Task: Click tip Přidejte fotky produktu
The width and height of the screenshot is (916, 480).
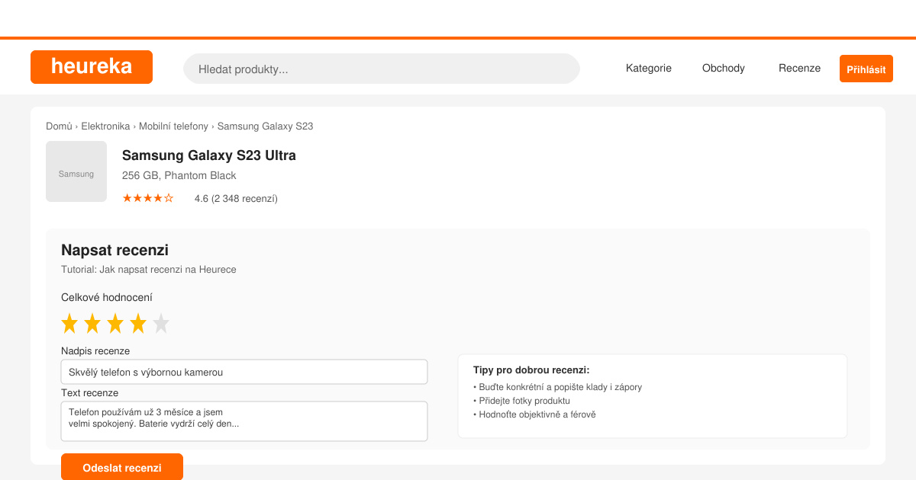Action: tap(522, 401)
